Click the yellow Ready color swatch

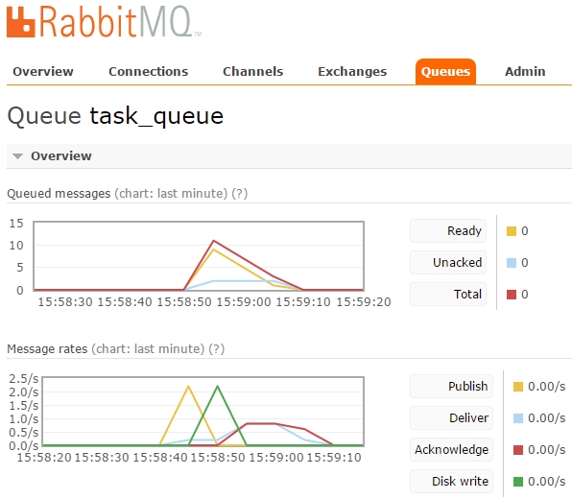[512, 231]
